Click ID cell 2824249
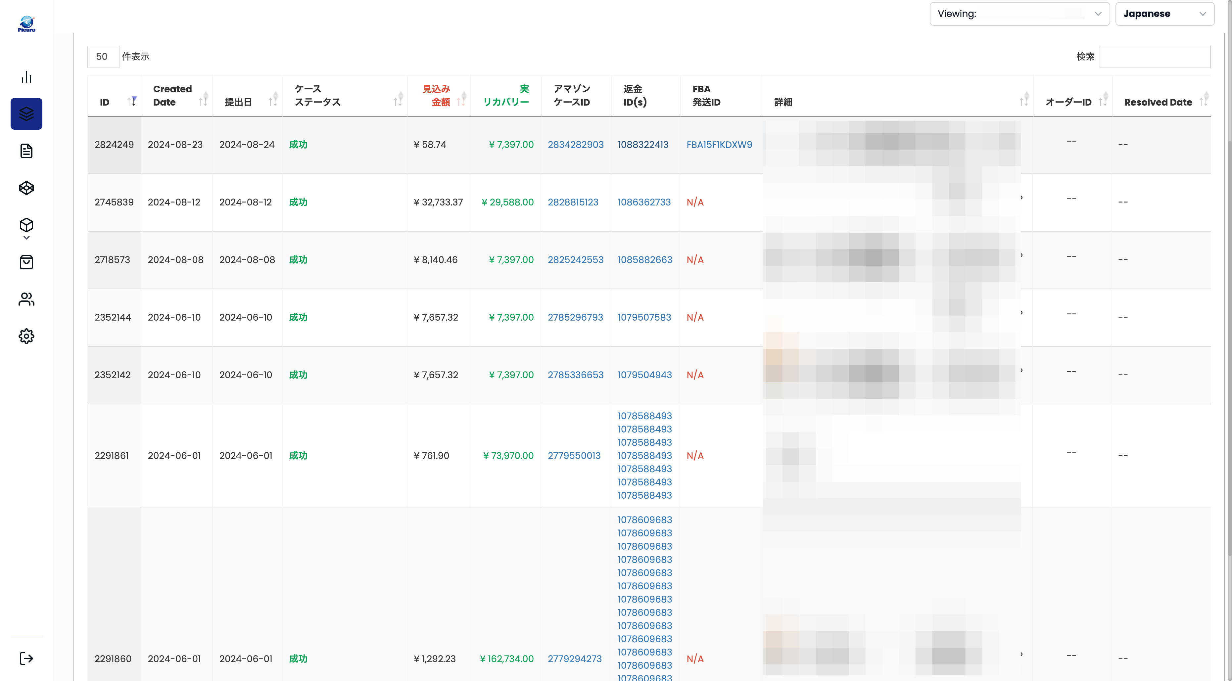This screenshot has width=1232, height=681. pos(114,144)
